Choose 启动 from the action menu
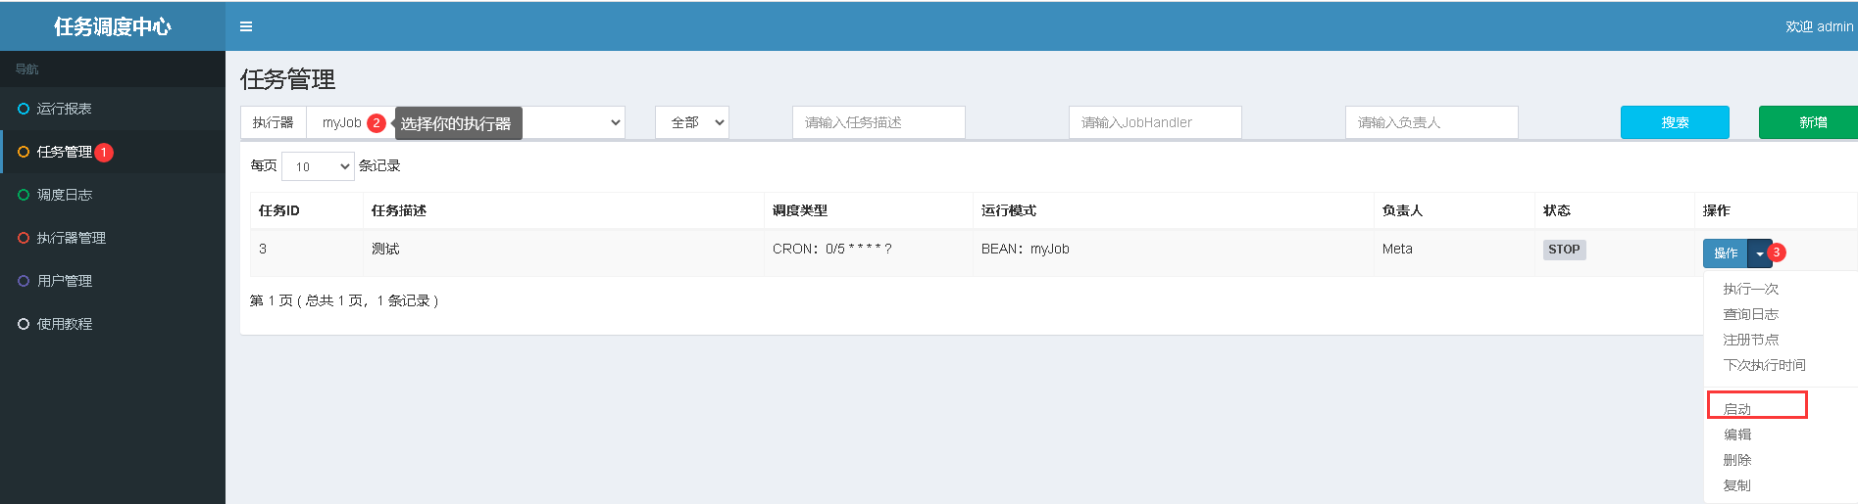This screenshot has height=504, width=1858. (1737, 409)
